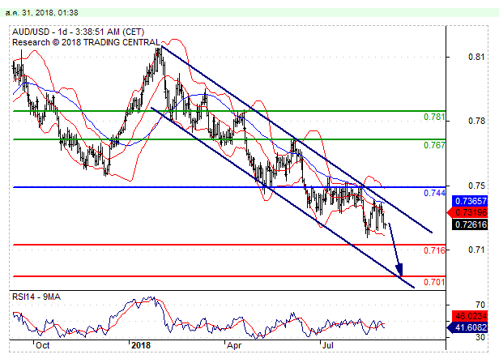Click the 0.75 price axis value
Screen dimensions: 499x363
[476, 186]
